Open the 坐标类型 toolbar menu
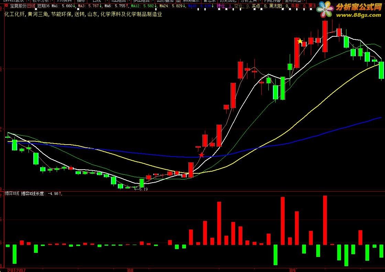Image resolution: width=385 pixels, height=272 pixels. 293,1
